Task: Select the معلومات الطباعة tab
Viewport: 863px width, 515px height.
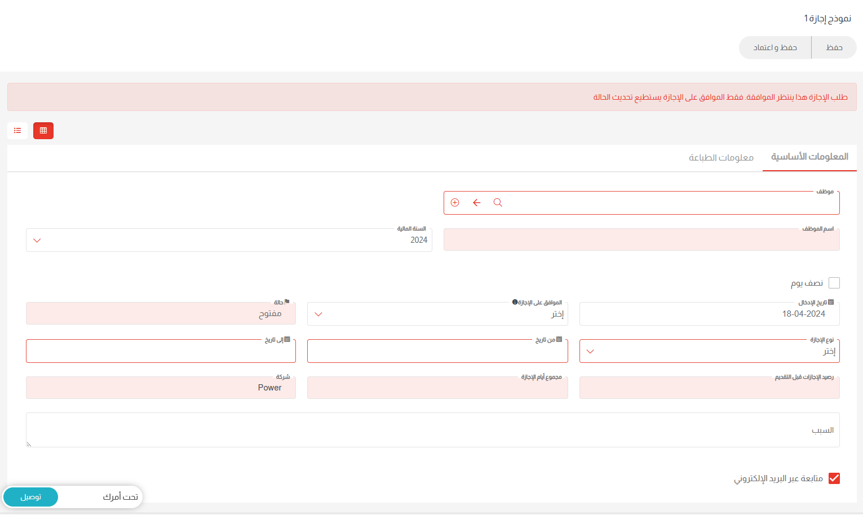Action: pyautogui.click(x=721, y=157)
